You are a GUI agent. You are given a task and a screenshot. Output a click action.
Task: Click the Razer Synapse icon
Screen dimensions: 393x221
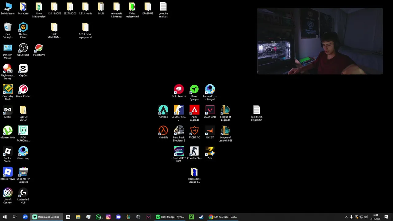[194, 92]
